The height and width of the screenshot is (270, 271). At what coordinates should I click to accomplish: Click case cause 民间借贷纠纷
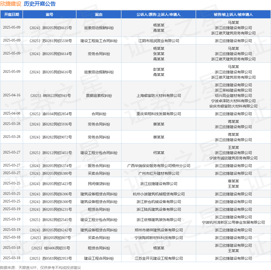(x=99, y=184)
